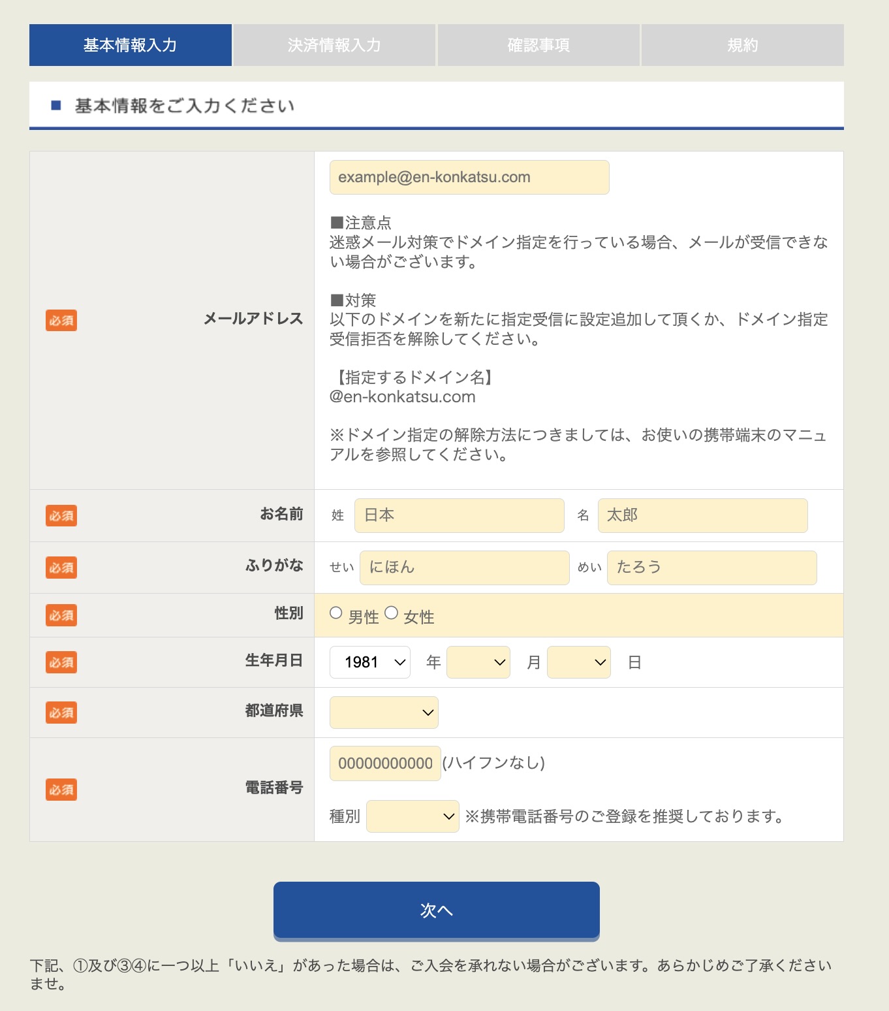Screen dimensions: 889x1011
Task: Open the phone 種別 type dropdown
Action: [413, 816]
